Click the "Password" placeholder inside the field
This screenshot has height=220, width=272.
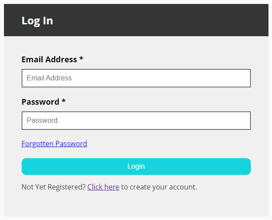tap(42, 121)
